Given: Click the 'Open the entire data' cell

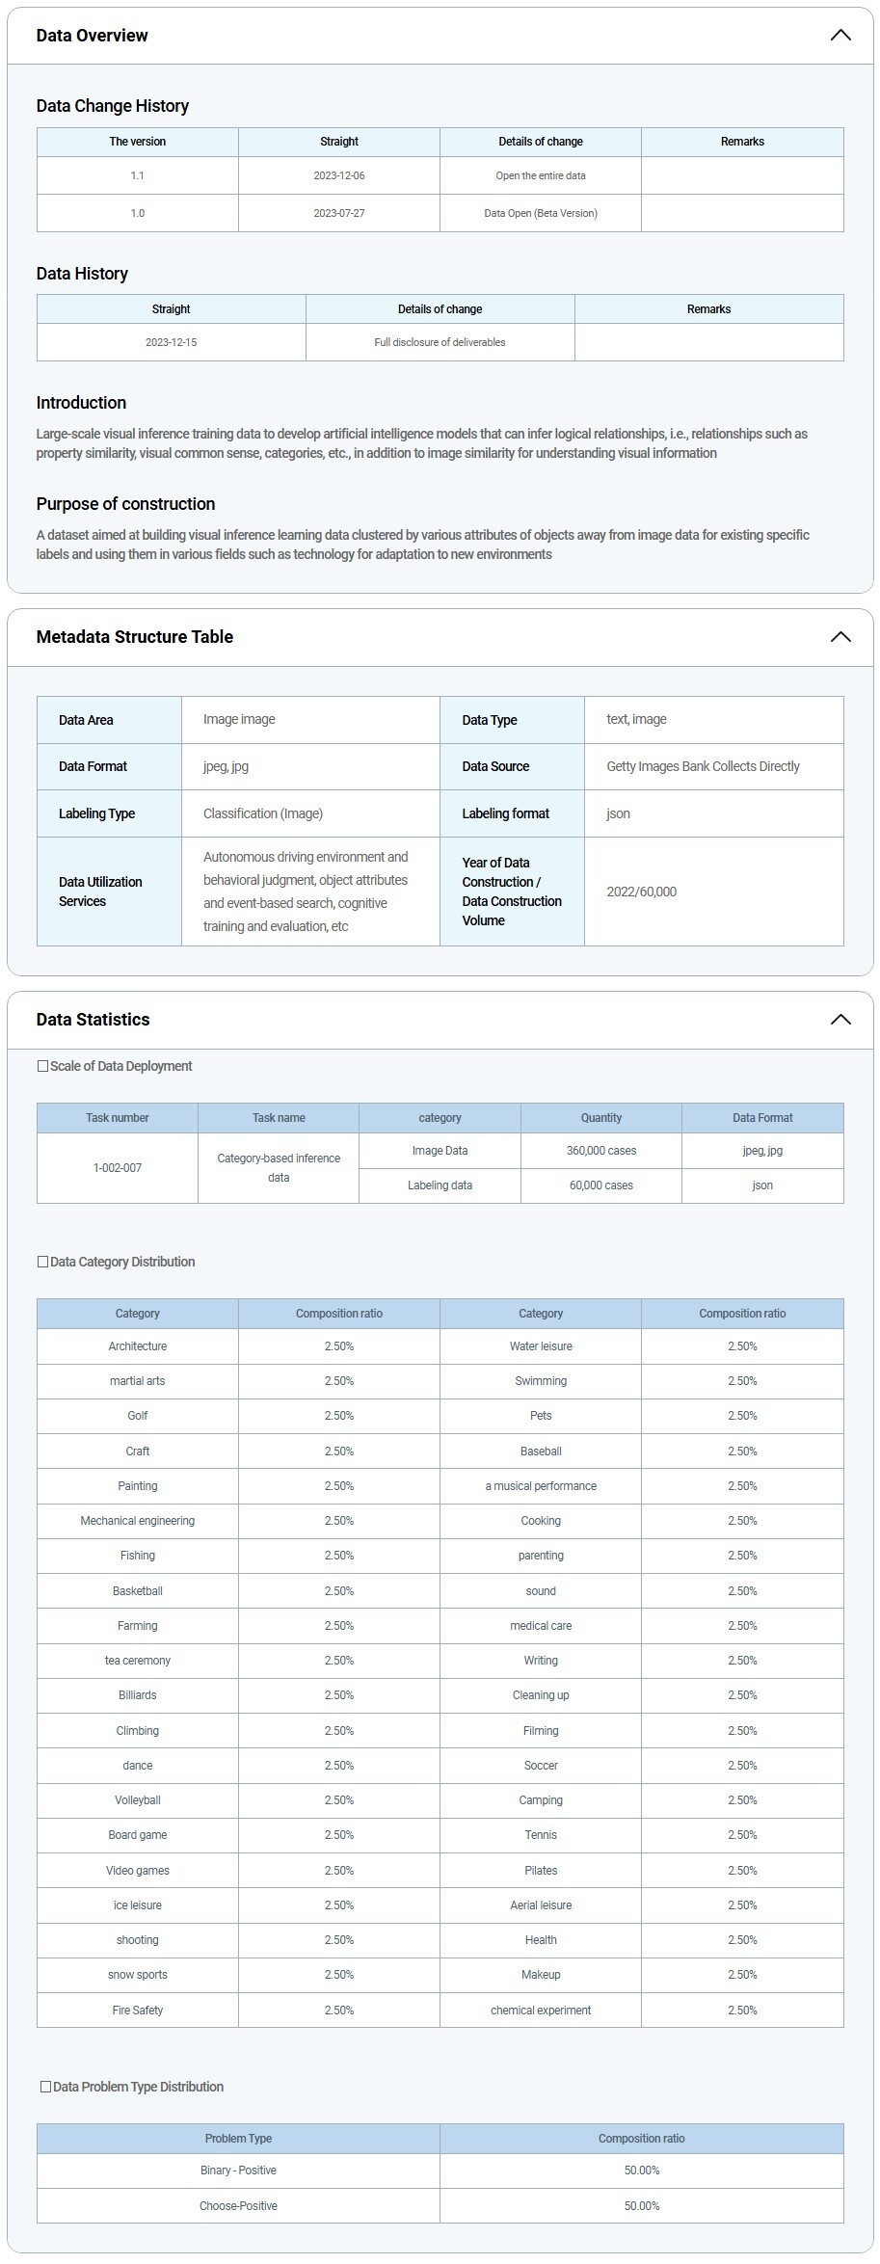Looking at the screenshot, I should click(540, 175).
